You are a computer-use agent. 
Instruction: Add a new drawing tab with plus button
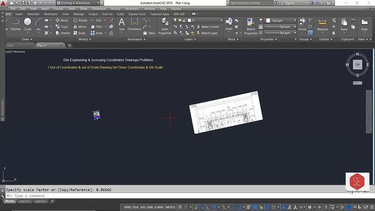69,46
